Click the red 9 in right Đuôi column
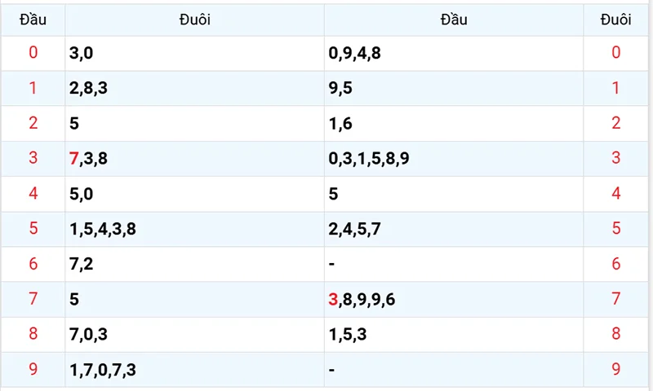The image size is (653, 391). click(x=615, y=369)
